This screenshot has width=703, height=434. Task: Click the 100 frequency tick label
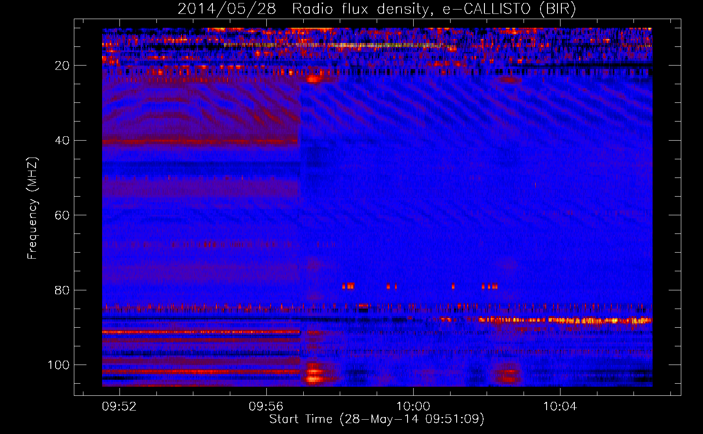(59, 365)
